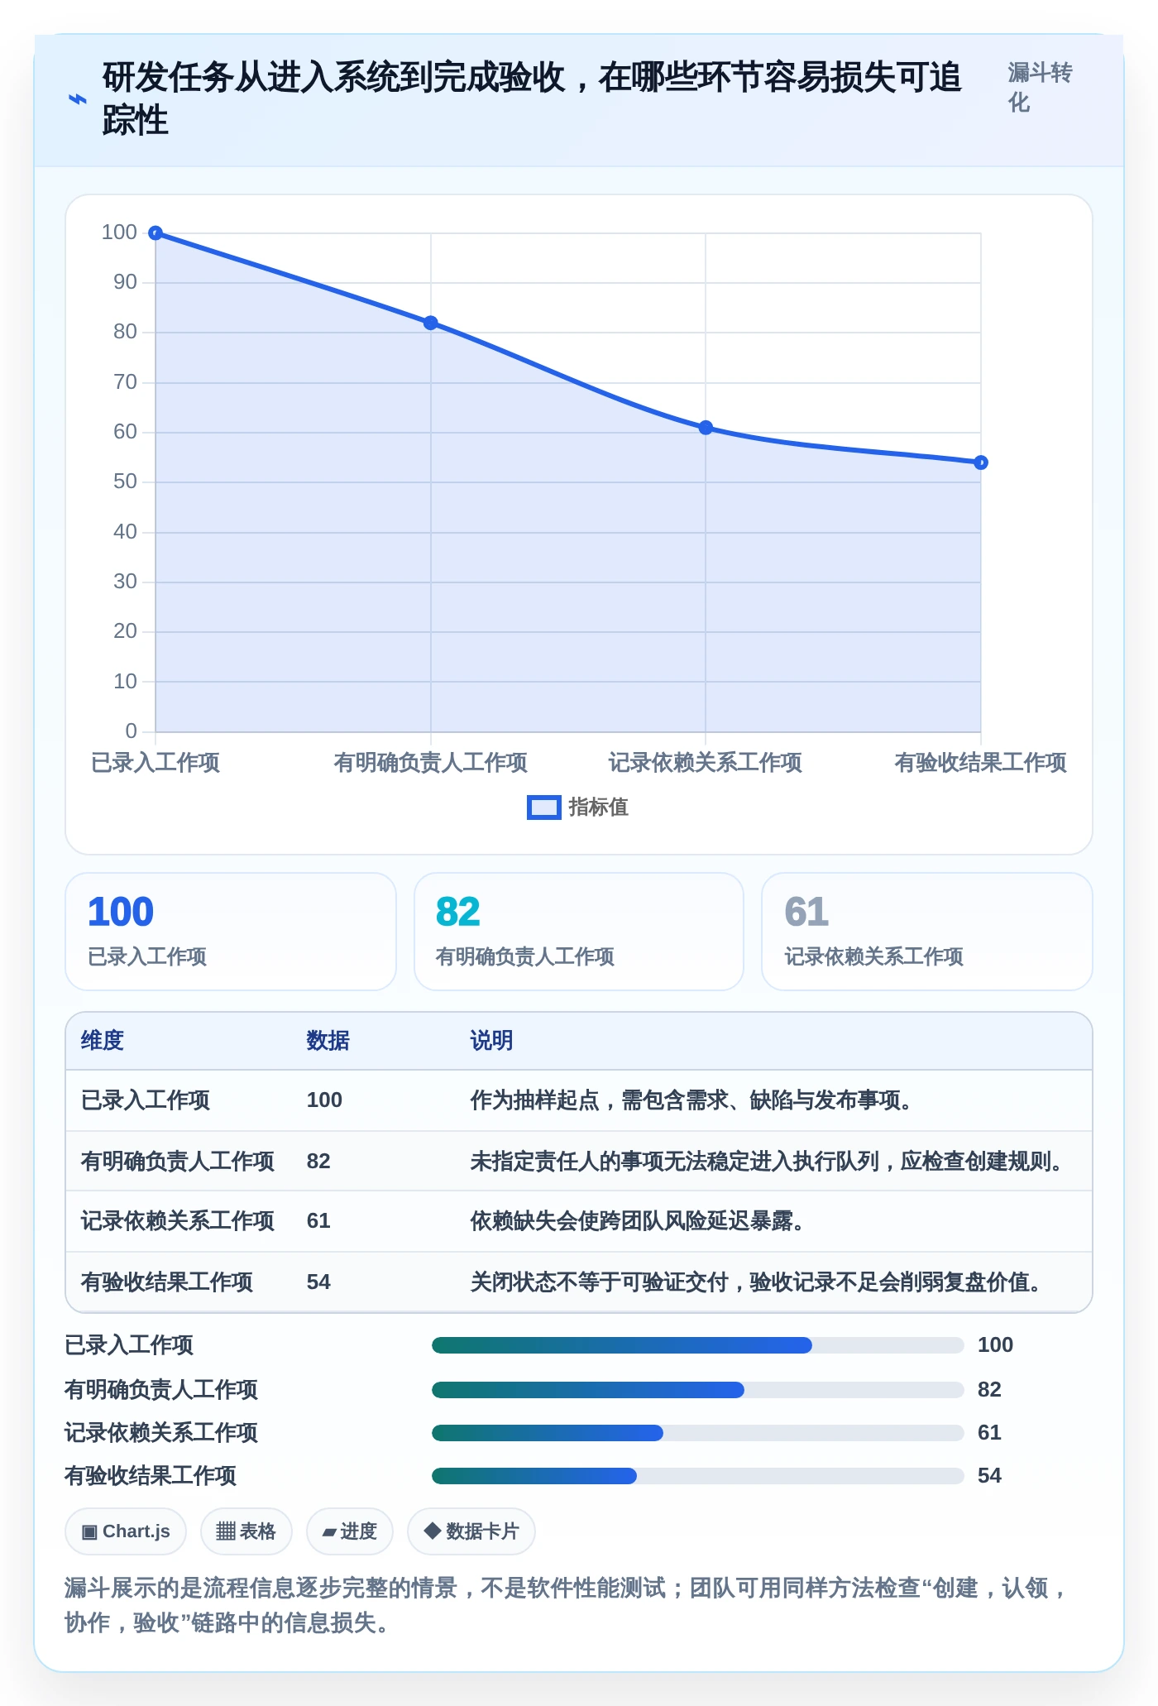Select table row cell 记录依赖关系工作项
The width and height of the screenshot is (1158, 1706).
tap(178, 1221)
